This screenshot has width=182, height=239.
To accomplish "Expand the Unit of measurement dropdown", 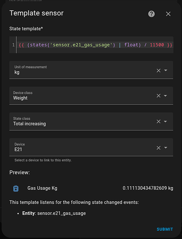I will pyautogui.click(x=166, y=70).
